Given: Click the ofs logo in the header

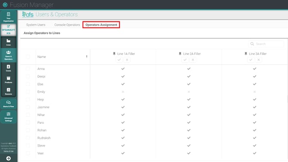Looking at the screenshot, I should (28, 14).
